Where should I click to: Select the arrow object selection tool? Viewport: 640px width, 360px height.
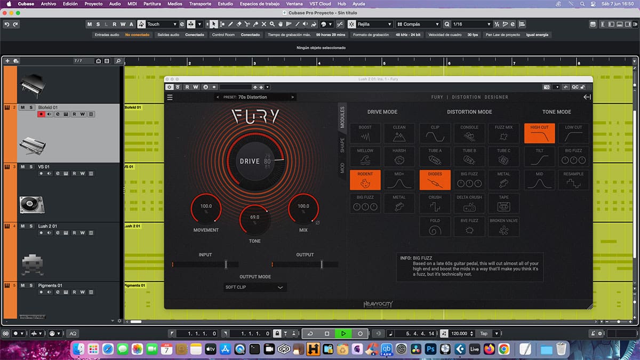(213, 24)
